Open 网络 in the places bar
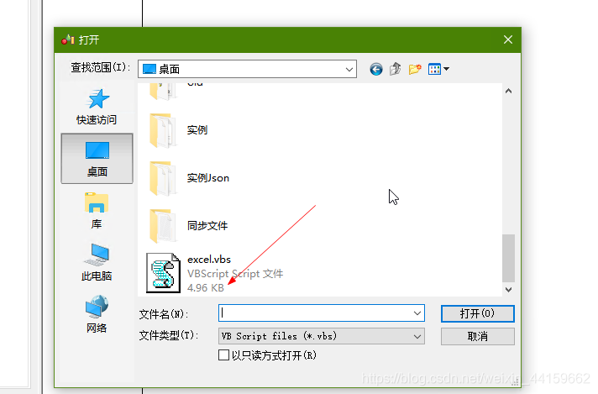Image resolution: width=598 pixels, height=394 pixels. click(x=97, y=314)
